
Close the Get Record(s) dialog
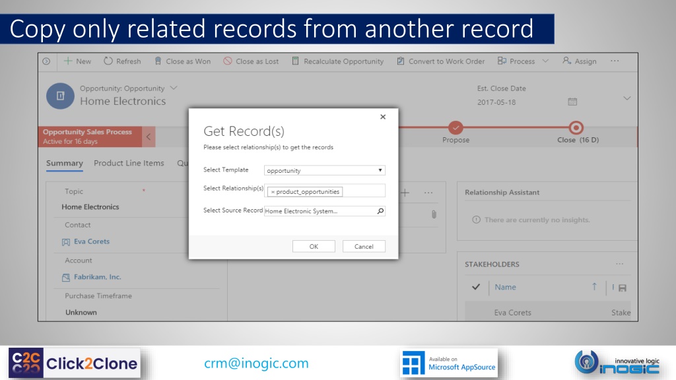tap(383, 117)
